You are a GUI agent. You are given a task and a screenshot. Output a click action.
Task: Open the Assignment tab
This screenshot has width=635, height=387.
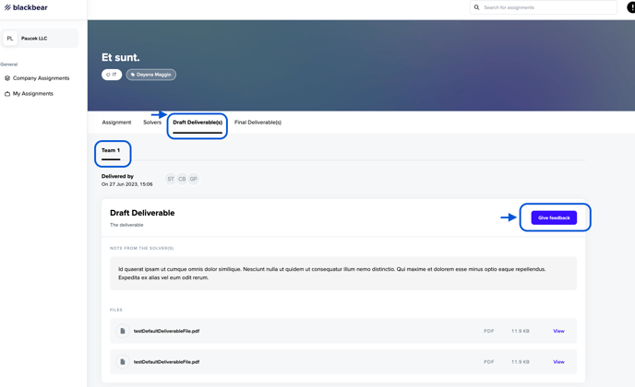click(x=116, y=123)
